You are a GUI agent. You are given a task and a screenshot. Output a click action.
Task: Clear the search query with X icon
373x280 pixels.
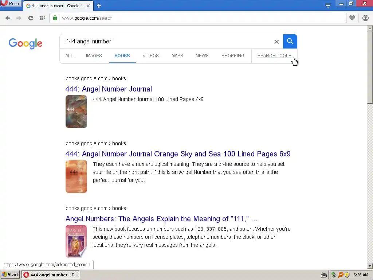276,42
